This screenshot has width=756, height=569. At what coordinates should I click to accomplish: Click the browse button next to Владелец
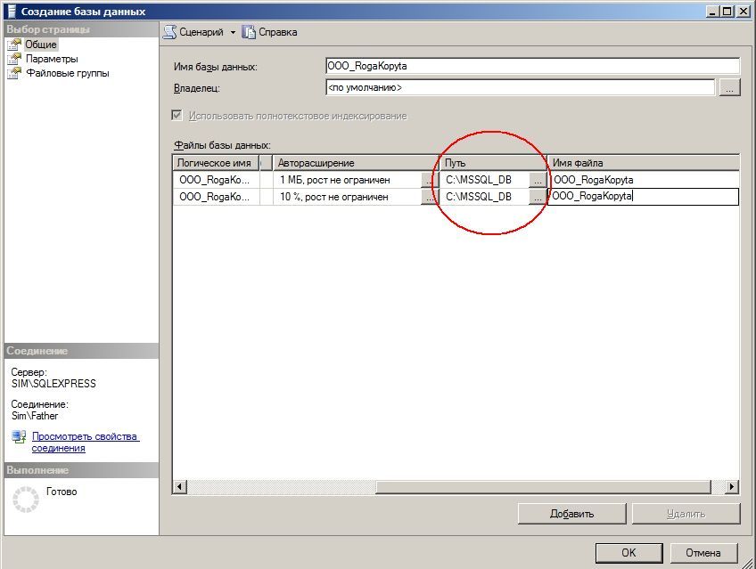click(x=729, y=87)
